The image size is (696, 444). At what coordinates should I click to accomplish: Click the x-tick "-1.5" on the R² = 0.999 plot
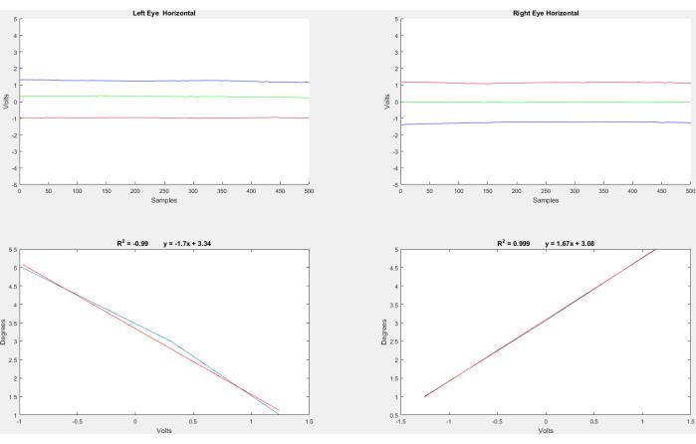pos(401,422)
